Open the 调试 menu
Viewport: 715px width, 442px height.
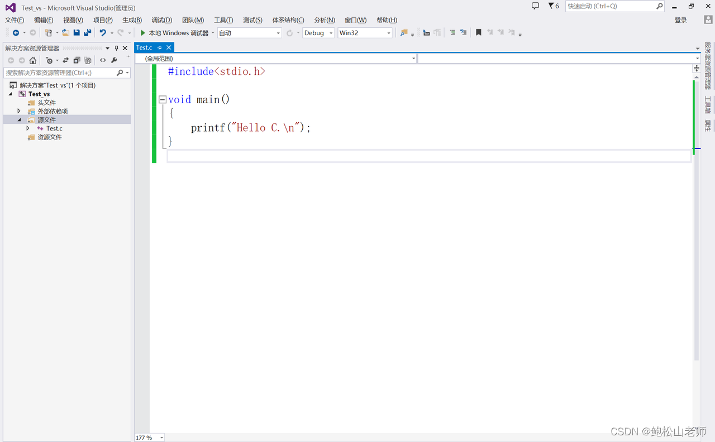pyautogui.click(x=161, y=20)
